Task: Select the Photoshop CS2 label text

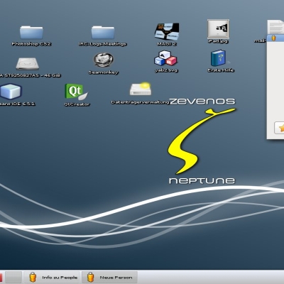Action: tap(31, 44)
